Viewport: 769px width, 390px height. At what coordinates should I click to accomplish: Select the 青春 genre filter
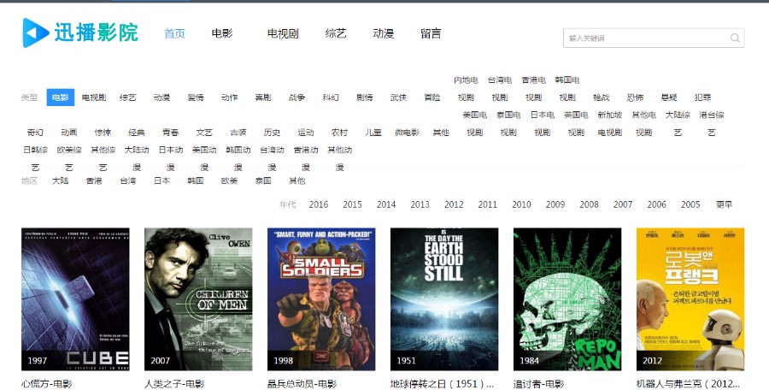[170, 132]
